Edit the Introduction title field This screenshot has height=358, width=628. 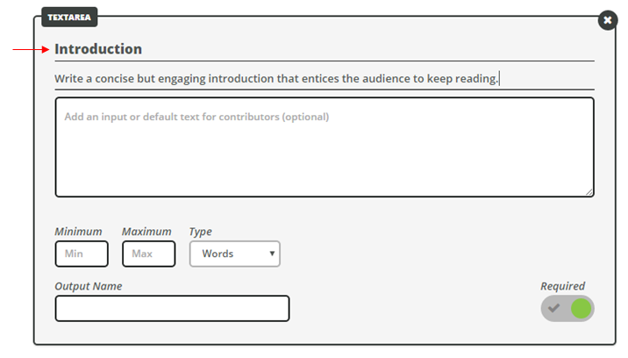(x=325, y=49)
